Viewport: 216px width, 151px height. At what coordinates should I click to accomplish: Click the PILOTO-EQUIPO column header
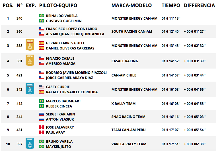[x=58, y=5]
